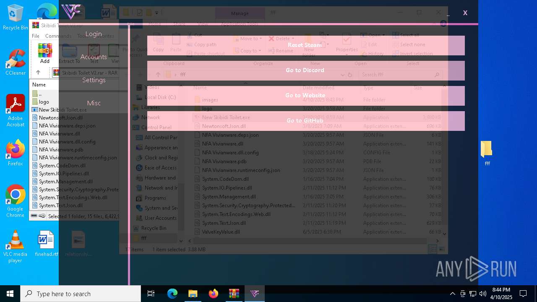Click the Vivianware logo at top left

tap(71, 11)
